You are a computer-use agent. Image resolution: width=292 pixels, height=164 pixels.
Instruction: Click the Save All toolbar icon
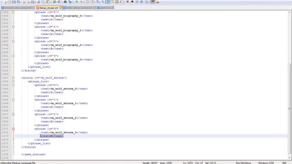(19, 2)
